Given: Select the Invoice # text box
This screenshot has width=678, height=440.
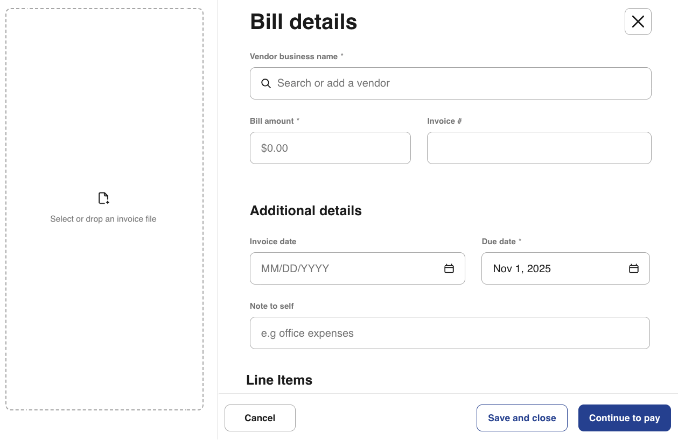Looking at the screenshot, I should [x=539, y=148].
